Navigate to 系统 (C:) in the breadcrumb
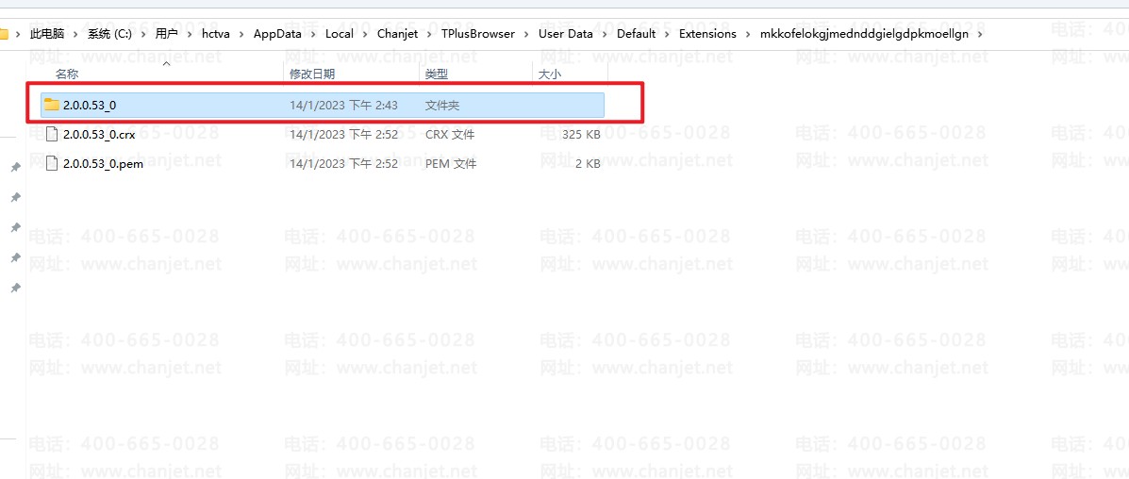Screen dimensions: 1129x479 (109, 33)
